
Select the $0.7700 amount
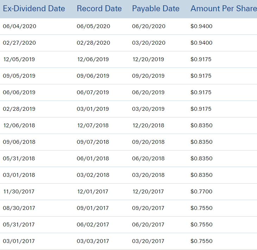(201, 192)
